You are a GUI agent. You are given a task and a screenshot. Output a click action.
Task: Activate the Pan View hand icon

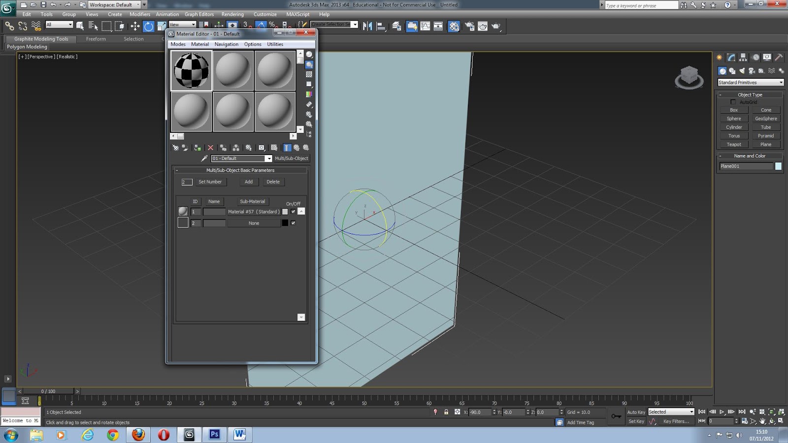[762, 421]
